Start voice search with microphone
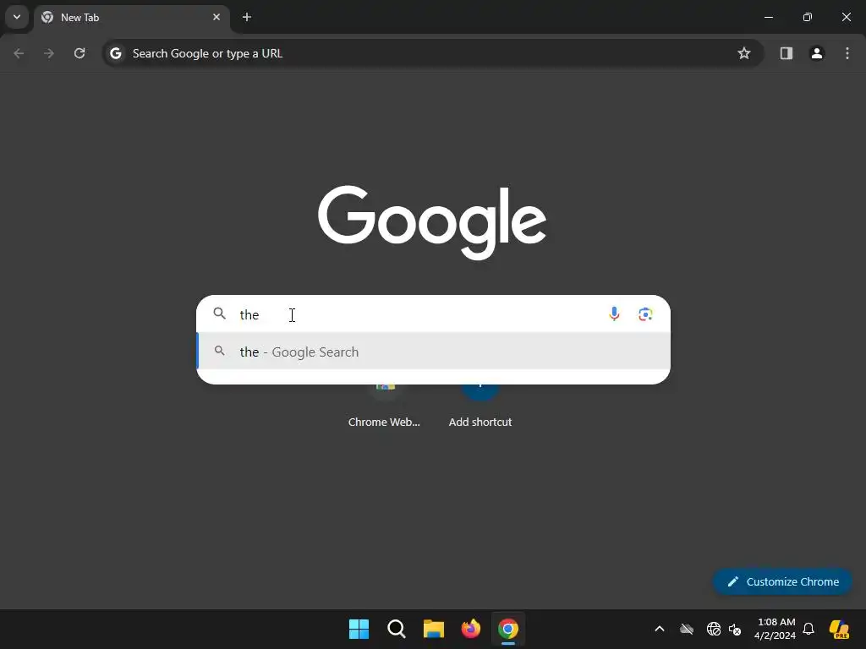The width and height of the screenshot is (866, 649). pyautogui.click(x=614, y=314)
